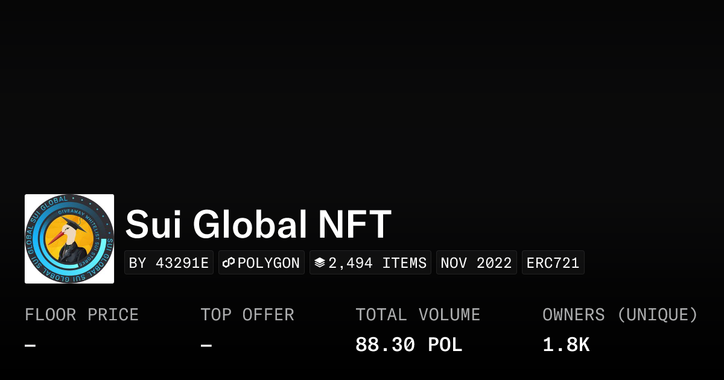This screenshot has height=380, width=724.
Task: Click the 2,494 ITEMS count text
Action: [377, 263]
